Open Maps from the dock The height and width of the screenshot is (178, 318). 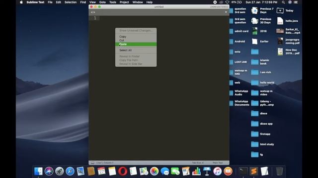pyautogui.click(x=144, y=172)
